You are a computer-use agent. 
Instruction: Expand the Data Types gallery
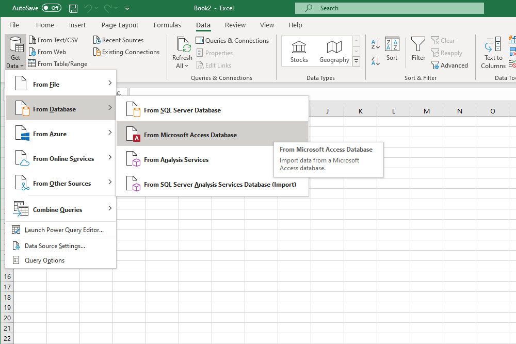tap(356, 61)
